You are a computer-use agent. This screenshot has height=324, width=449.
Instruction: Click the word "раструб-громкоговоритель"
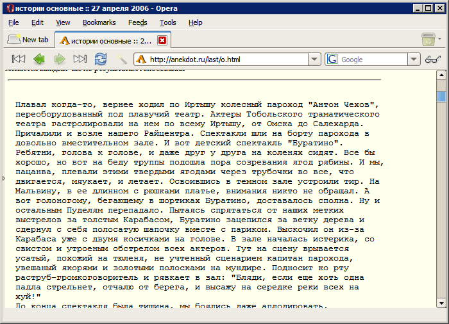click(77, 277)
